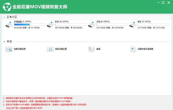Click the 312.70(GB) available text
The width and height of the screenshot is (173, 110).
tap(110, 28)
